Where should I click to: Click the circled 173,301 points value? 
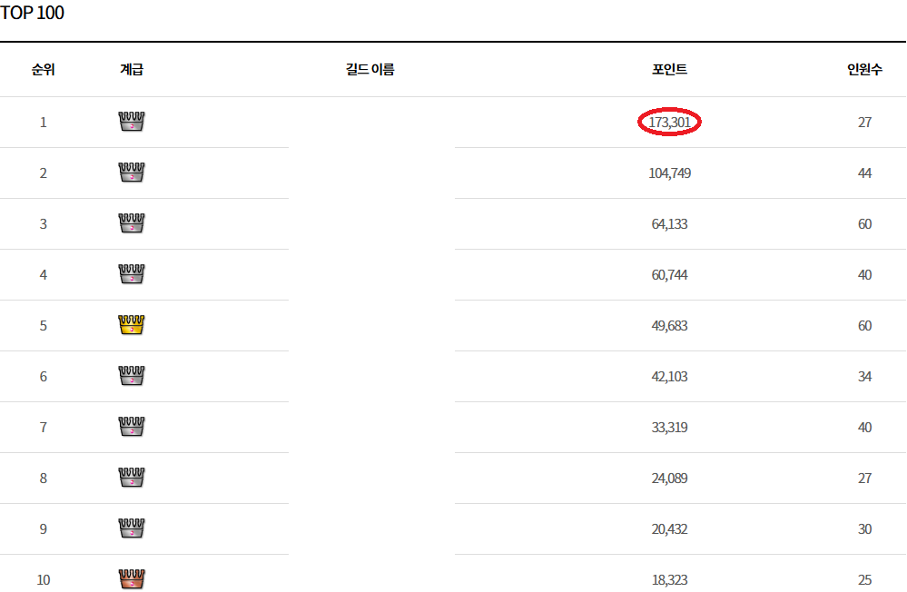tap(670, 123)
